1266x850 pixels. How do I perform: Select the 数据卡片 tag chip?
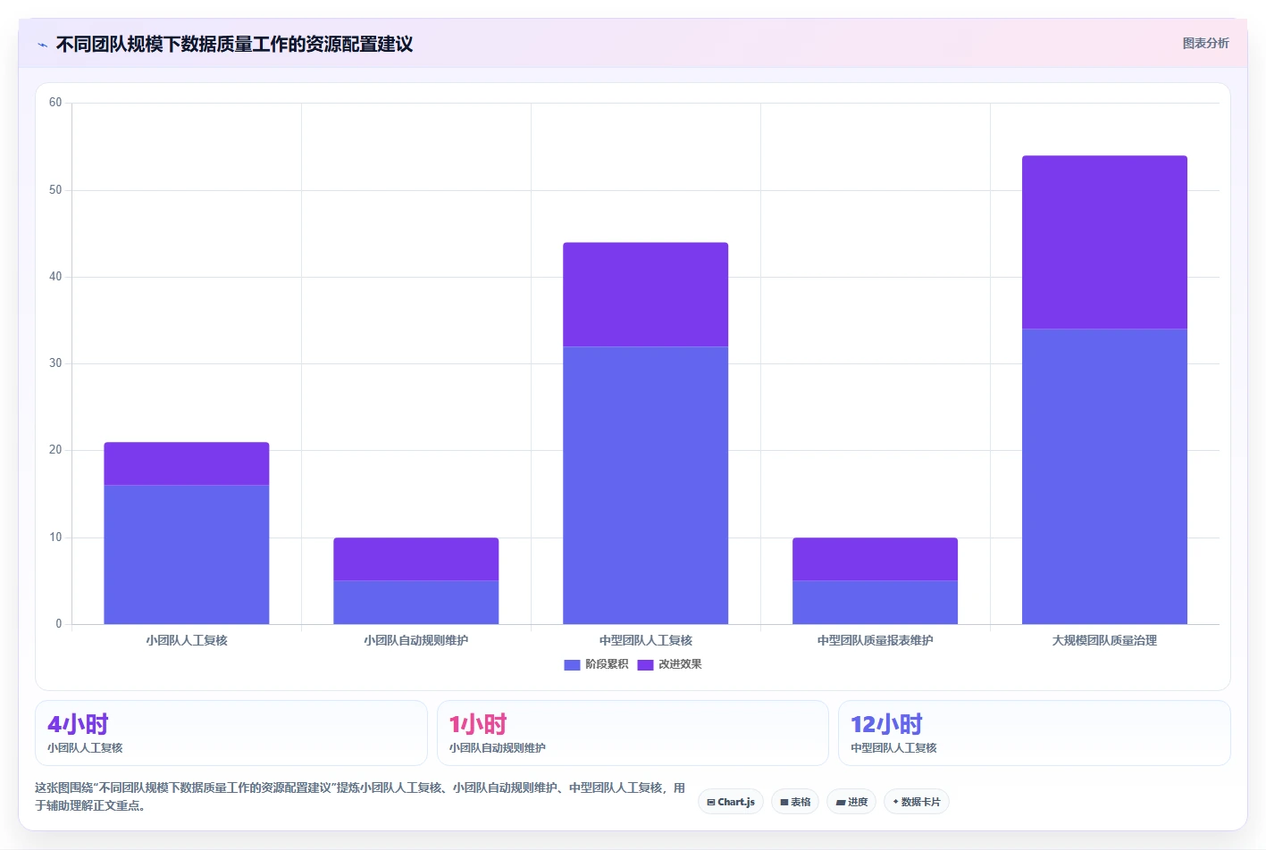click(x=917, y=802)
